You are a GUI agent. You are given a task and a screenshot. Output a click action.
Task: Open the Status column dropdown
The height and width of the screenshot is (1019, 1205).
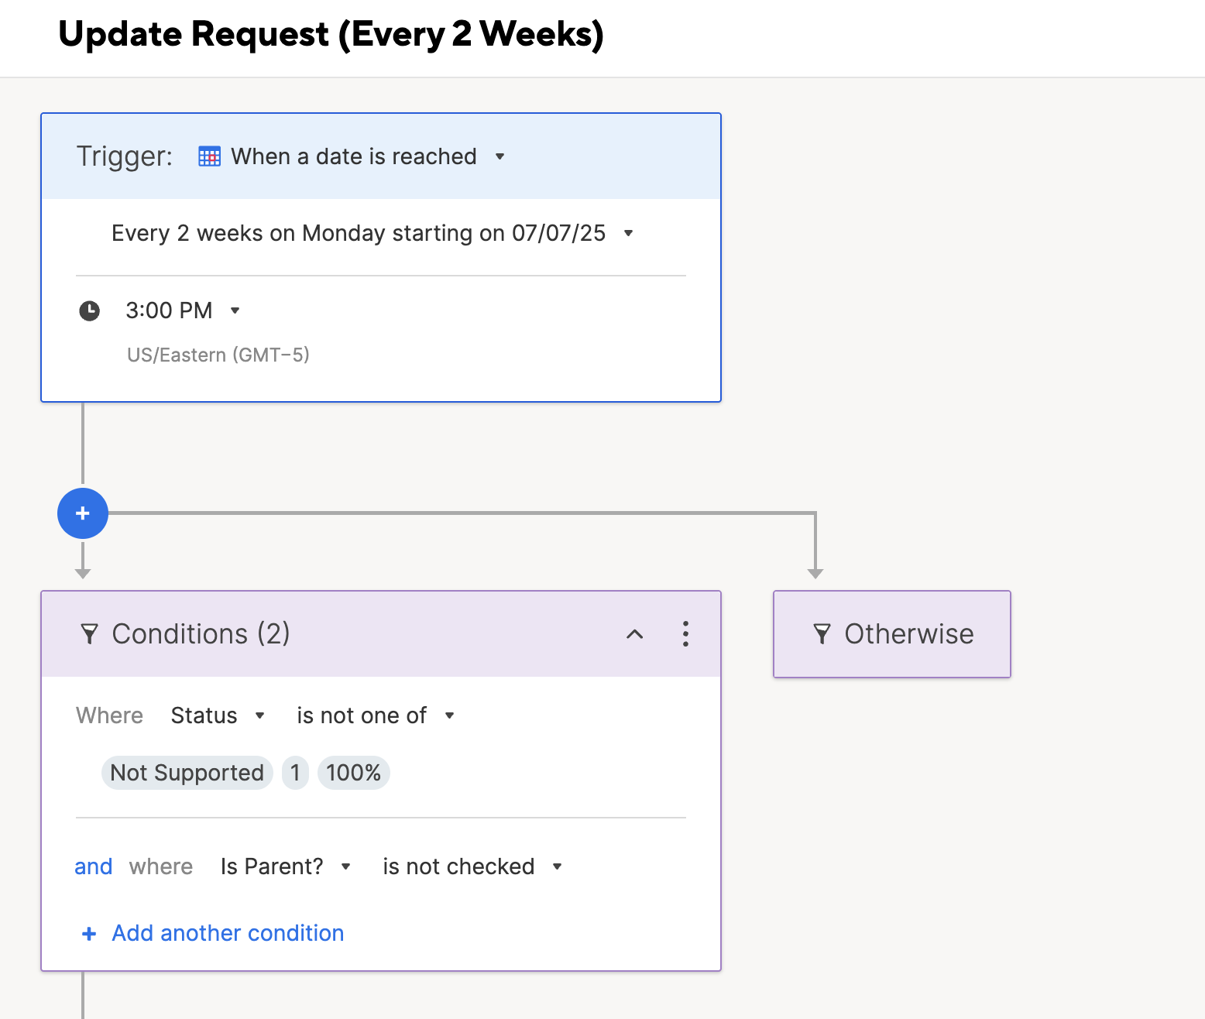218,715
